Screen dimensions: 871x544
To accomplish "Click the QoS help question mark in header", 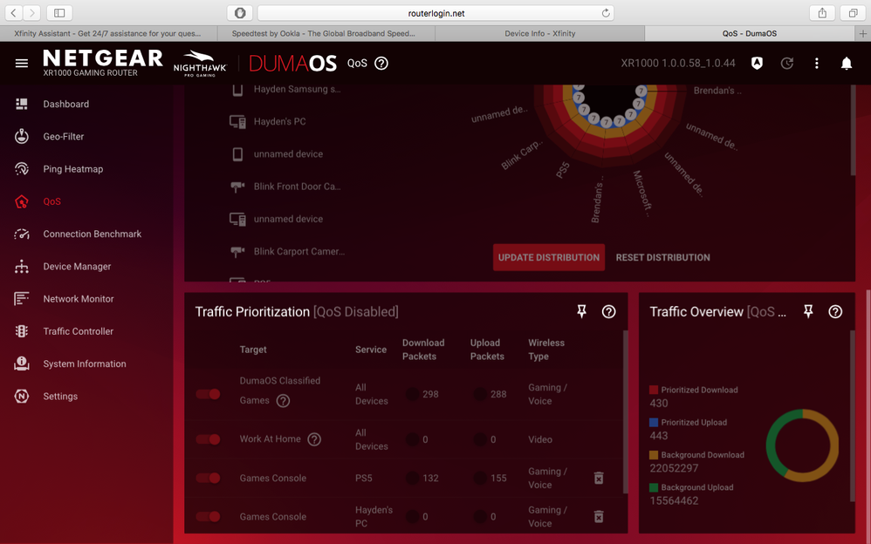I will [381, 64].
